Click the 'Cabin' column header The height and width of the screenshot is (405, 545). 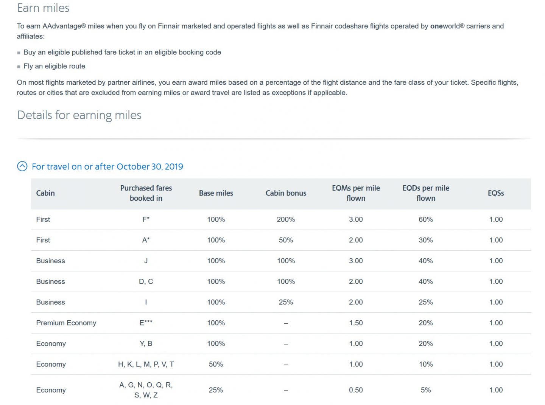(45, 193)
